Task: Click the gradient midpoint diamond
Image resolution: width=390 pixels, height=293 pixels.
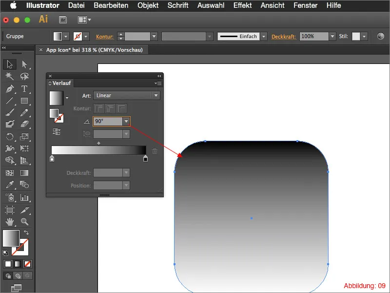Action: [99, 143]
